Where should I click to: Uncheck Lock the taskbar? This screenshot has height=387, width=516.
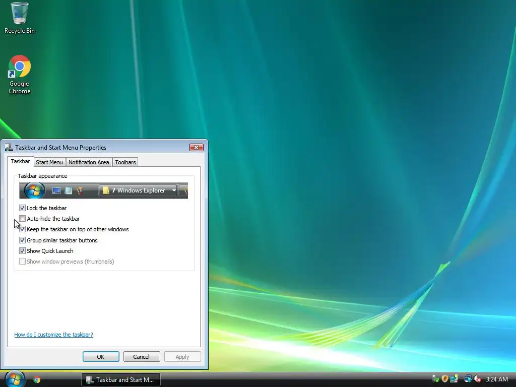tap(22, 208)
